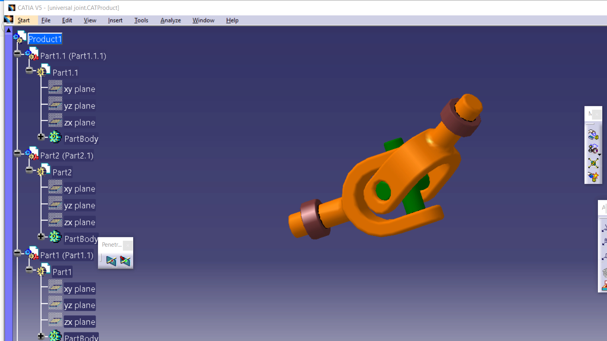Close the Penetr... floating toolbar
The height and width of the screenshot is (341, 607).
pos(128,245)
